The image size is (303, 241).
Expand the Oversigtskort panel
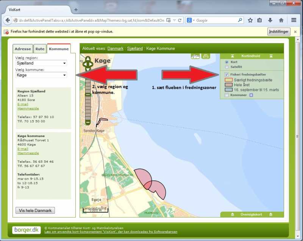(251, 215)
